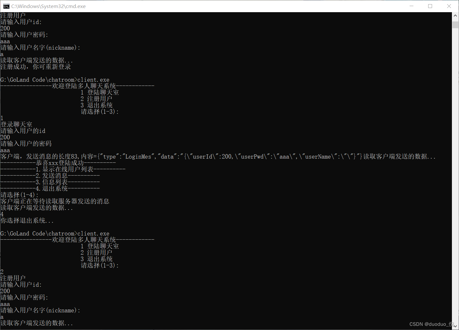Click the last 请输入用户名字(nickname): line
This screenshot has width=459, height=330.
[40, 310]
